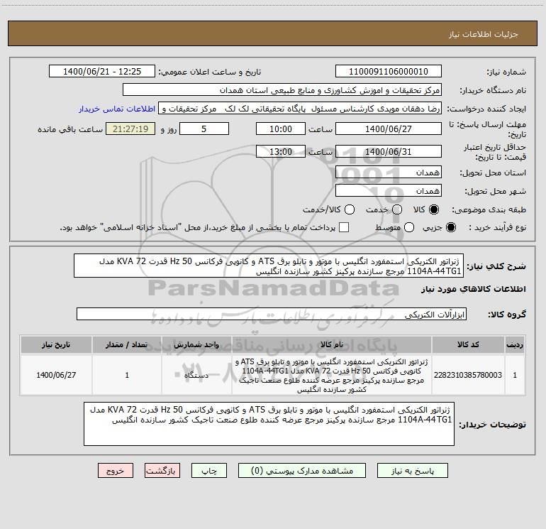The image size is (546, 529).
Task: Click the شهر محل تحویل field همدان
Action: 389,191
